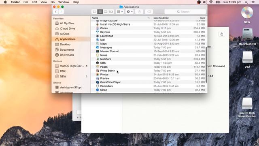Switch Finder to Cover Flow view
This screenshot has width=259, height=146.
(111, 12)
